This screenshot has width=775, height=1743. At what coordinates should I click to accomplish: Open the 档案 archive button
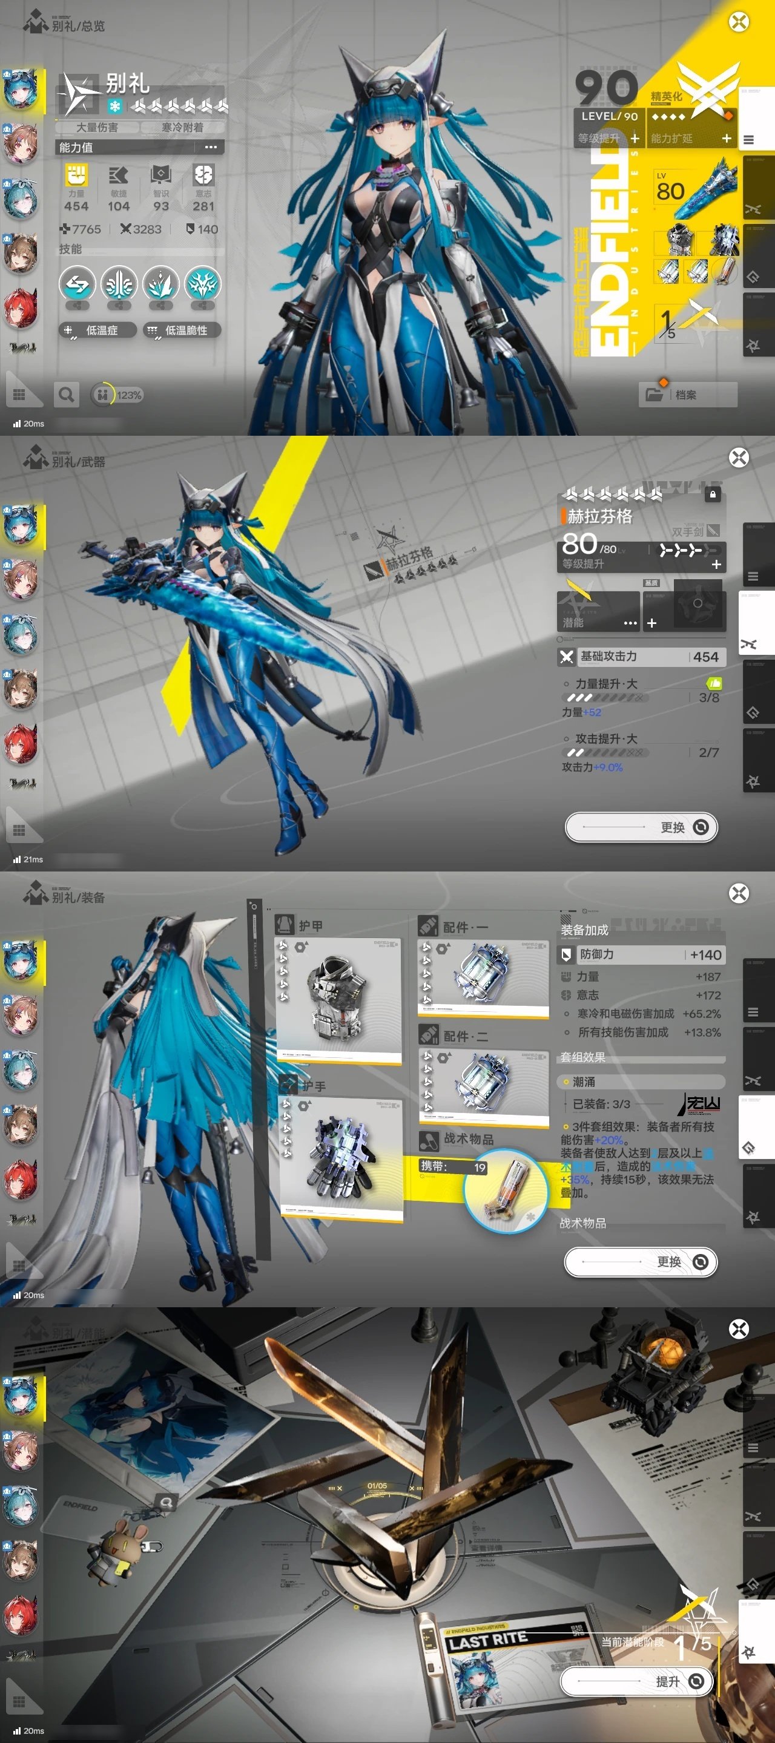click(688, 395)
